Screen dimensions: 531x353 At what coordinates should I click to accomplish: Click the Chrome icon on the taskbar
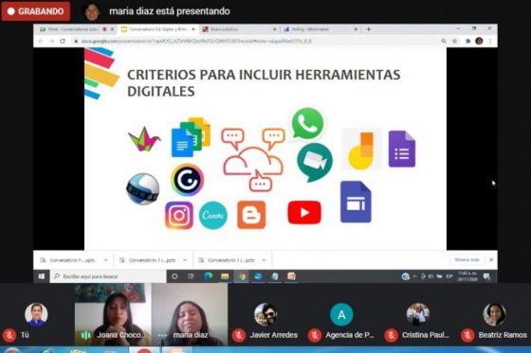242,276
